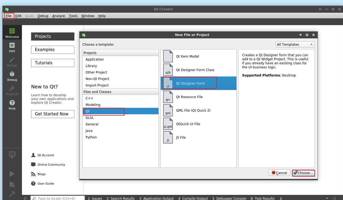
Task: Show the Compile Output pane
Action: [x=193, y=198]
